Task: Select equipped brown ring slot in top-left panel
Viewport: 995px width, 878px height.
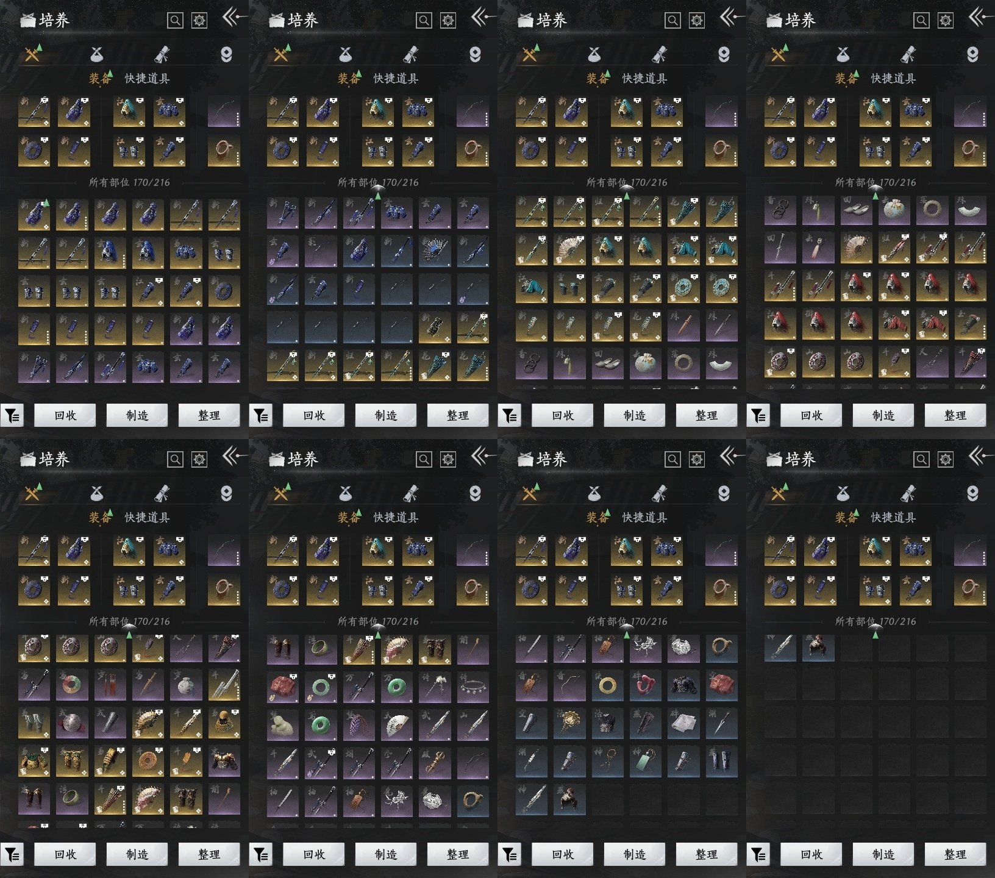Action: coord(223,151)
